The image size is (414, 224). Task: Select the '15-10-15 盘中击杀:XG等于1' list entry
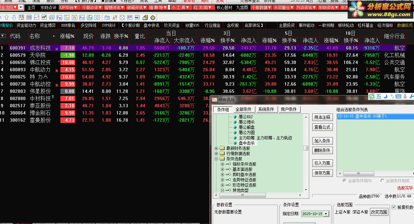click(x=375, y=116)
